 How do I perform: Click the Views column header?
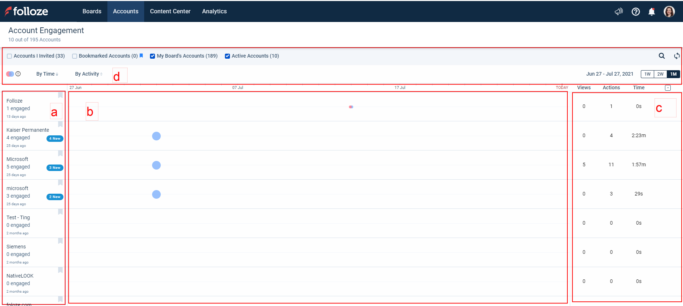[x=584, y=87]
